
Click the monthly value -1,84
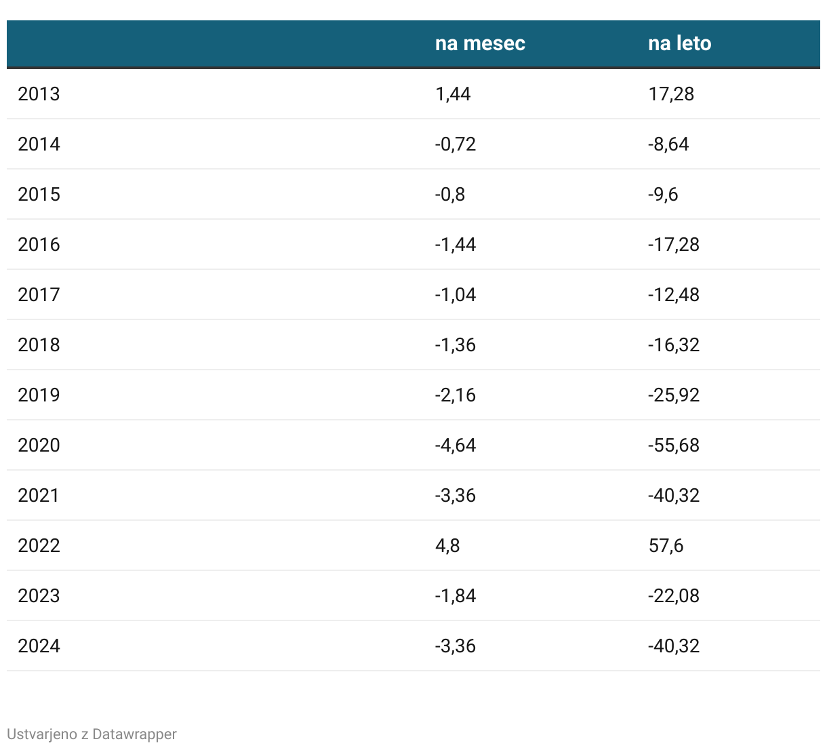tap(456, 596)
